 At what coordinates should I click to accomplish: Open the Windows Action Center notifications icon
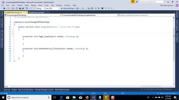click(x=175, y=97)
